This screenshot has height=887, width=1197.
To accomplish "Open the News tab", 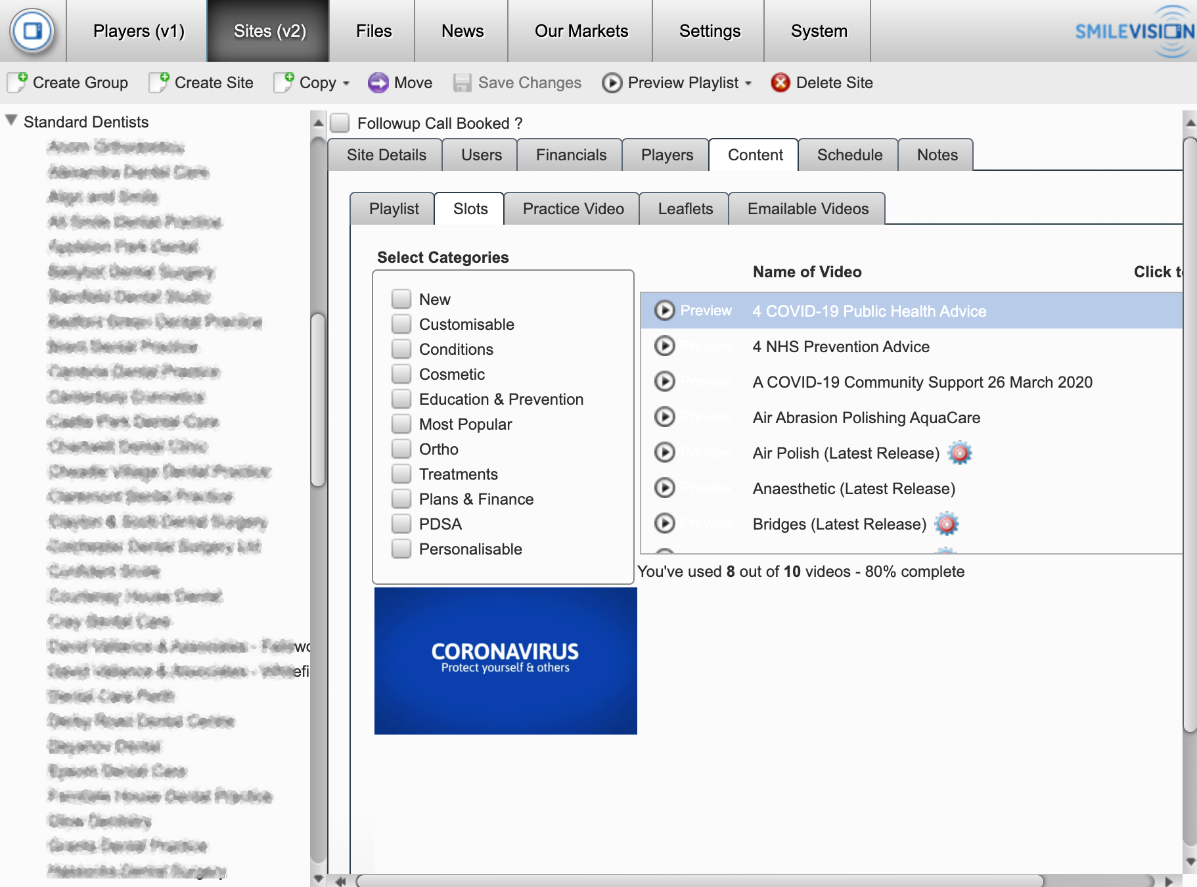I will (x=463, y=31).
